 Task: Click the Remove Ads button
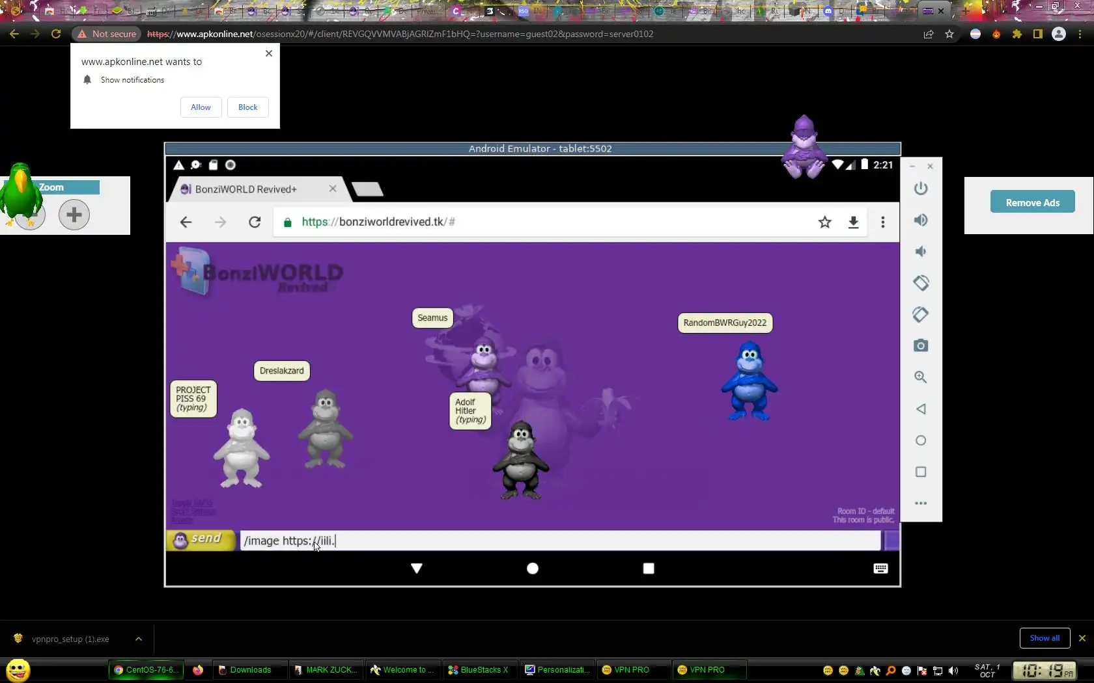point(1033,202)
